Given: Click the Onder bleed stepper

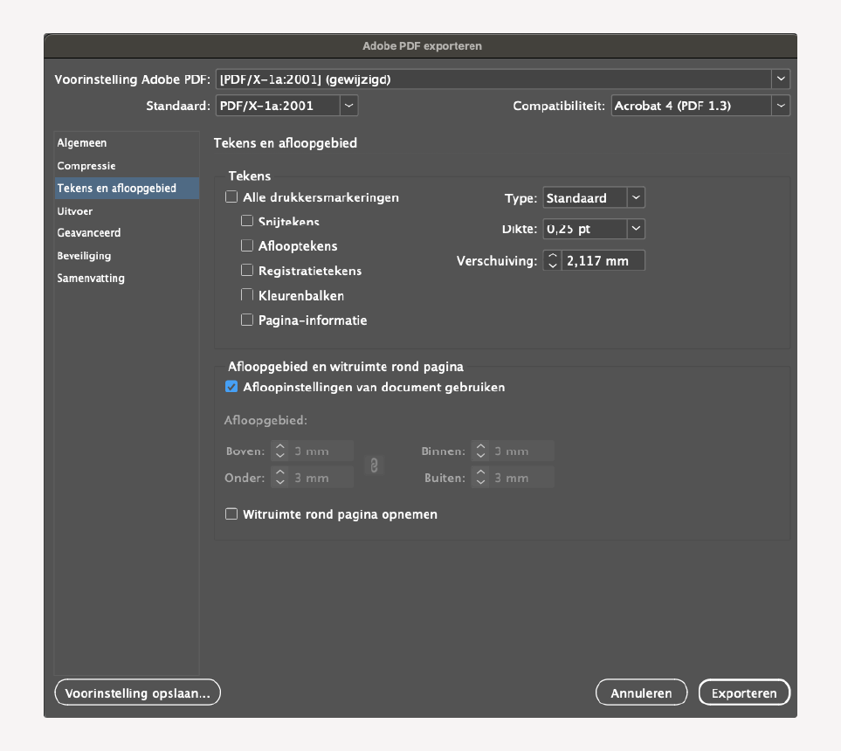Looking at the screenshot, I should (x=279, y=478).
